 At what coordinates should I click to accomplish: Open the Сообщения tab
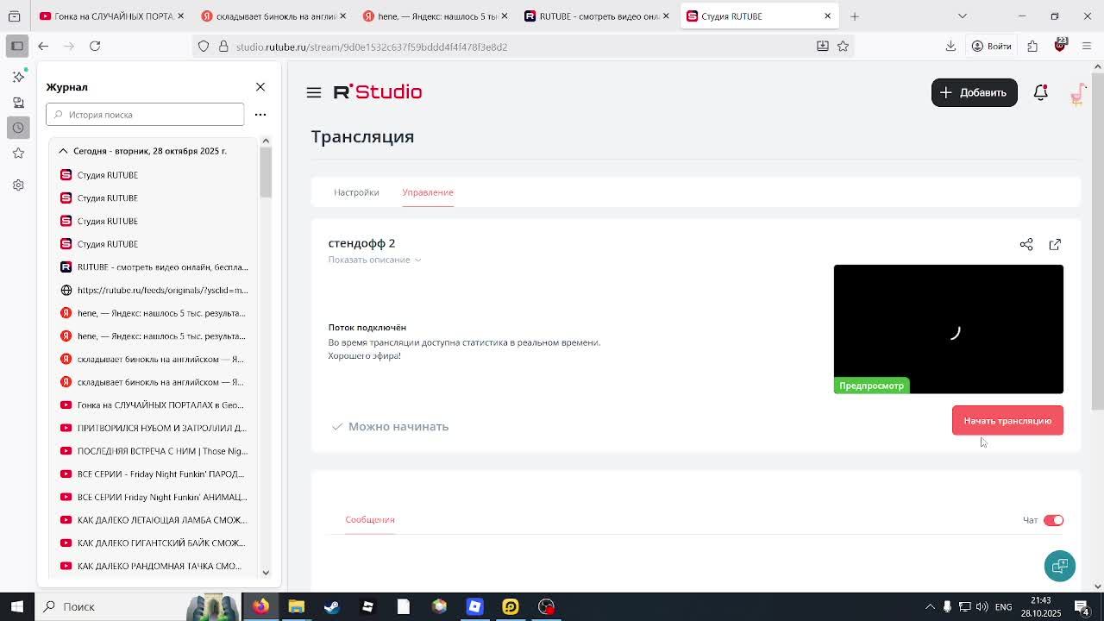coord(370,519)
